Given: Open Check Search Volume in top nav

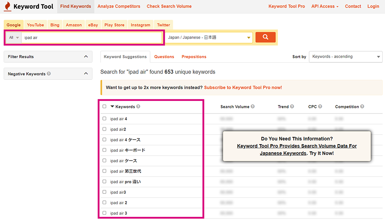Looking at the screenshot, I should click(169, 7).
